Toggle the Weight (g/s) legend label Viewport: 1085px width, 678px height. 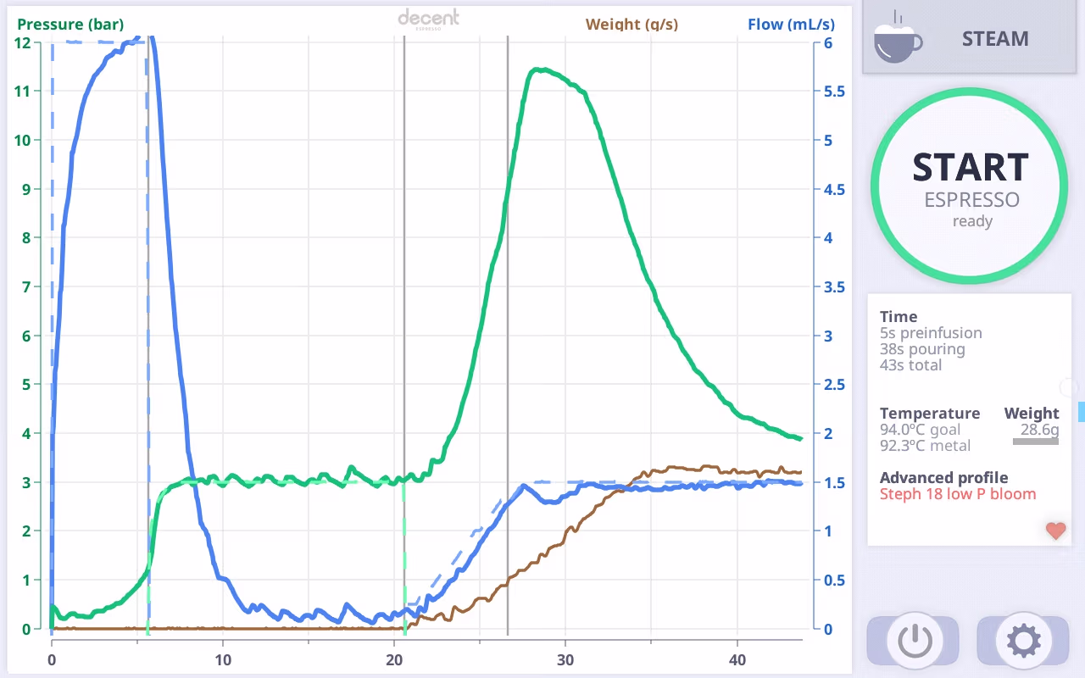click(632, 25)
